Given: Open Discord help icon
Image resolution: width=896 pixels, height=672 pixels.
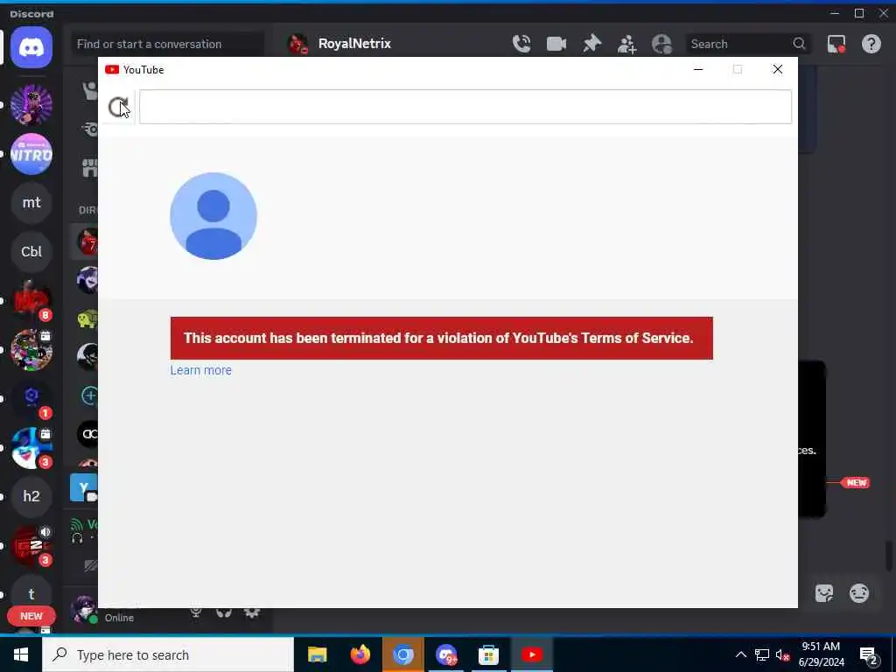Looking at the screenshot, I should point(871,44).
